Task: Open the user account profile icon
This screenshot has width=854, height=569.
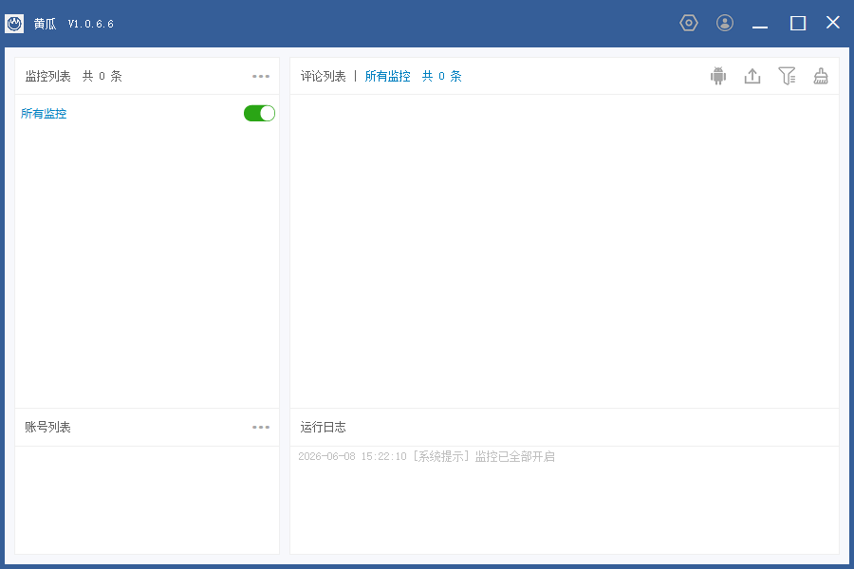Action: [x=725, y=23]
